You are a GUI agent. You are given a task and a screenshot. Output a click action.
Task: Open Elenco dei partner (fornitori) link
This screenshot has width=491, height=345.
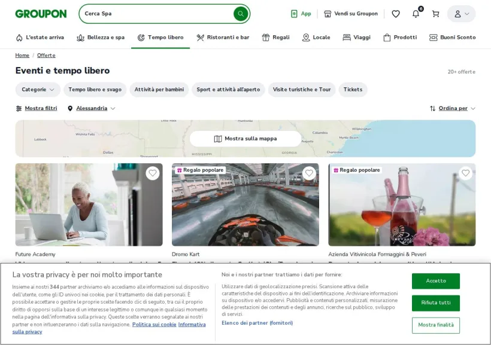(257, 323)
